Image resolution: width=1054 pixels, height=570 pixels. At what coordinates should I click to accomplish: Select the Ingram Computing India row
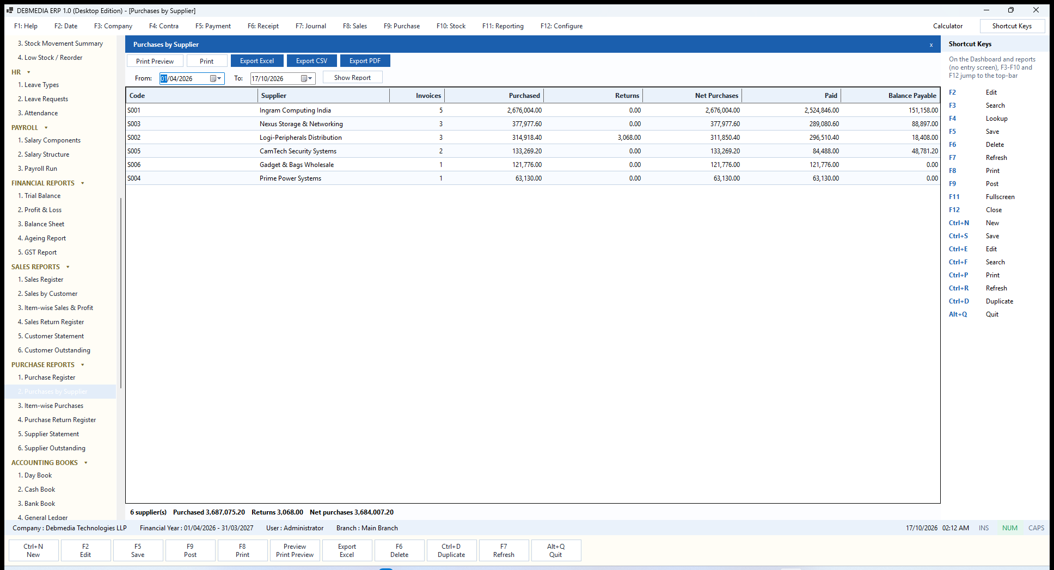tap(532, 110)
